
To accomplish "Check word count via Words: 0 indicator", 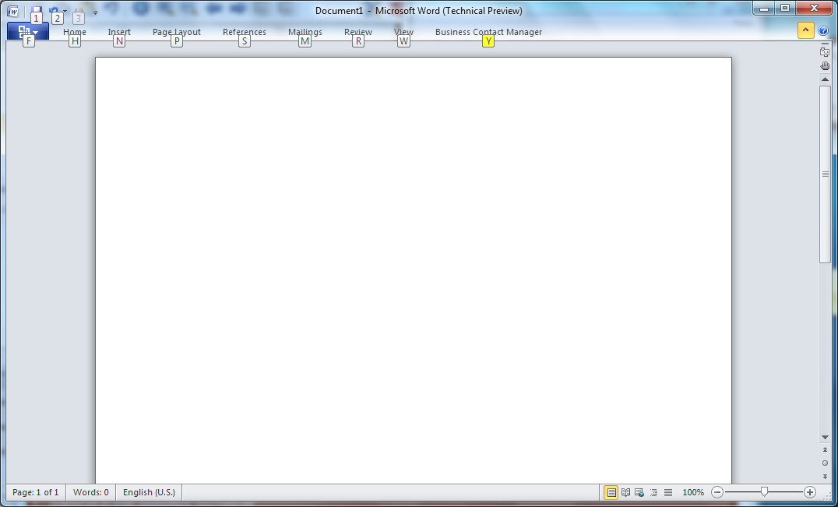I will coord(90,492).
